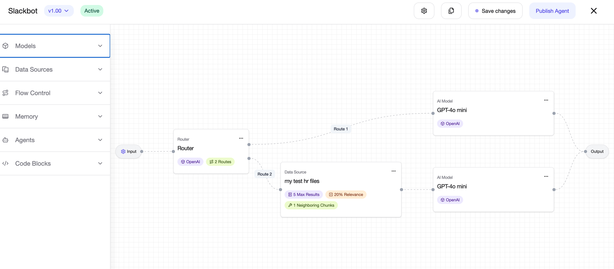The height and width of the screenshot is (269, 614).
Task: Click the Save changes button
Action: pos(495,11)
